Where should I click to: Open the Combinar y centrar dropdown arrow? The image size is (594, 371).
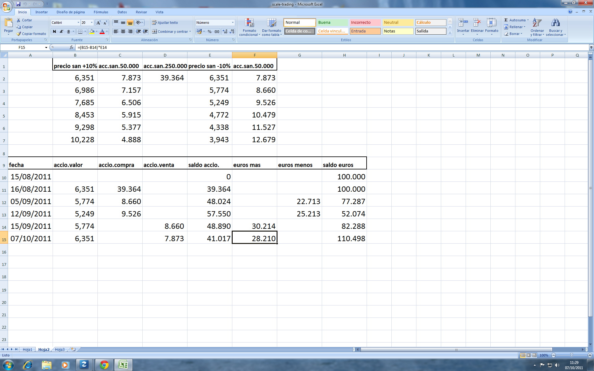(190, 32)
